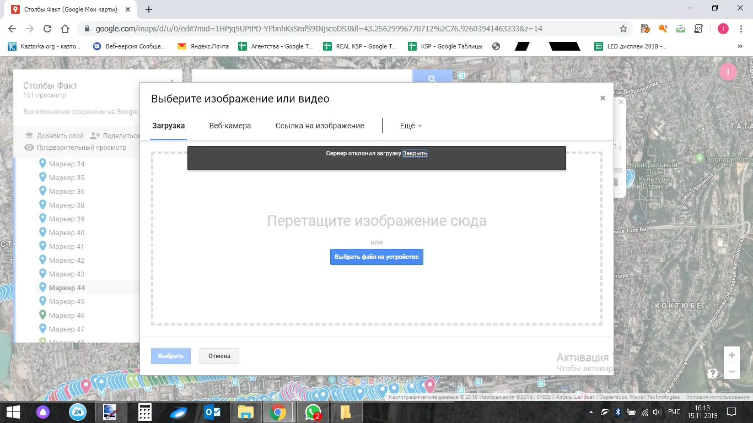Open File Explorer from the taskbar
The image size is (753, 423).
(245, 412)
